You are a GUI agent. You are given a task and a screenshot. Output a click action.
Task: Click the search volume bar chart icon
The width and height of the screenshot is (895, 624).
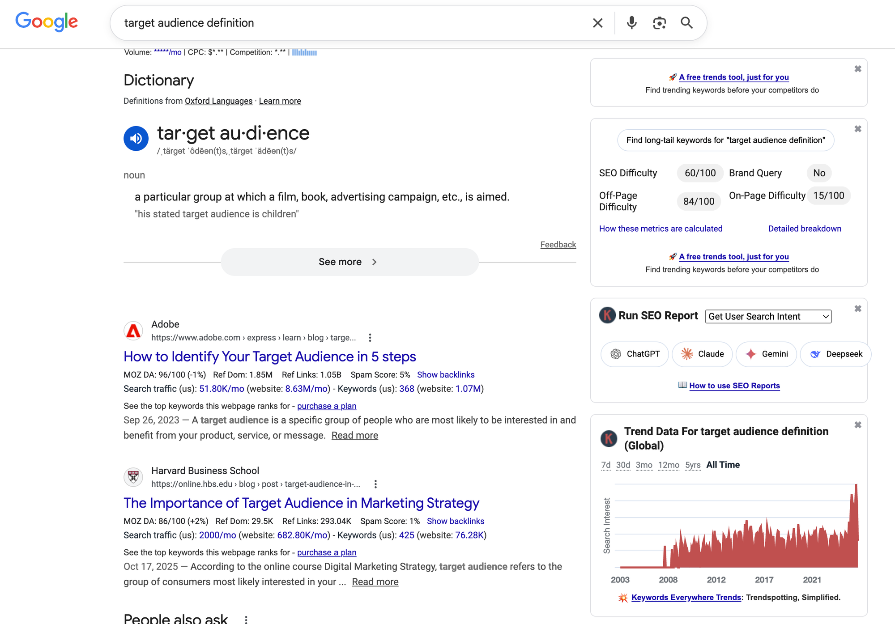[304, 52]
